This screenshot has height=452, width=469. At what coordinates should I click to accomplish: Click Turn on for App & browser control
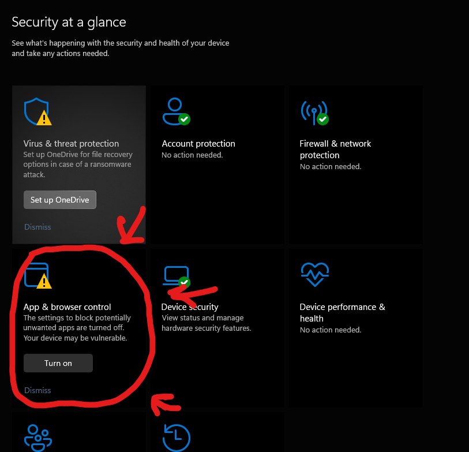58,363
